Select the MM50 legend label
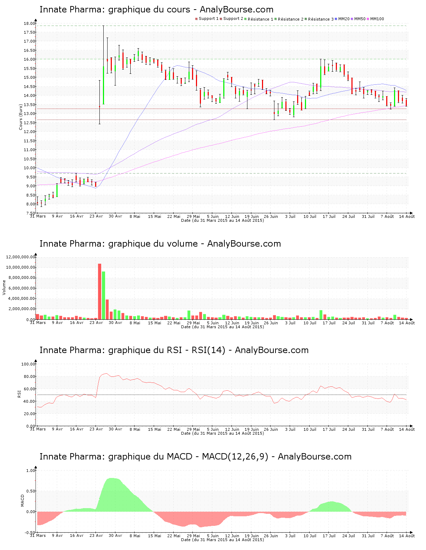 click(x=360, y=19)
